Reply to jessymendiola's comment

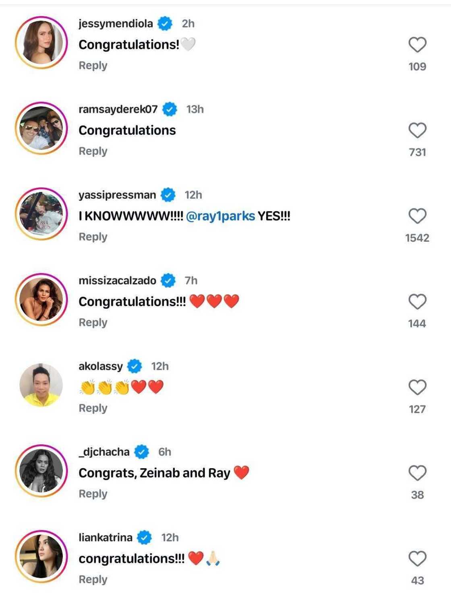click(x=93, y=65)
